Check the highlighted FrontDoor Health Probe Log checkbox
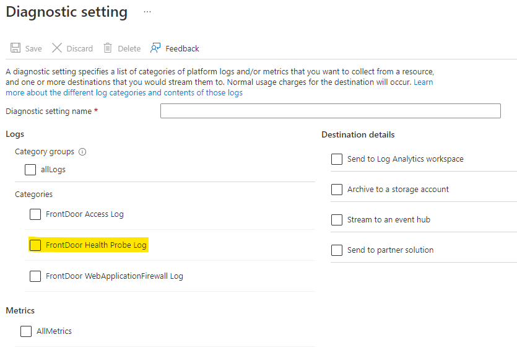517x363 pixels. 35,245
